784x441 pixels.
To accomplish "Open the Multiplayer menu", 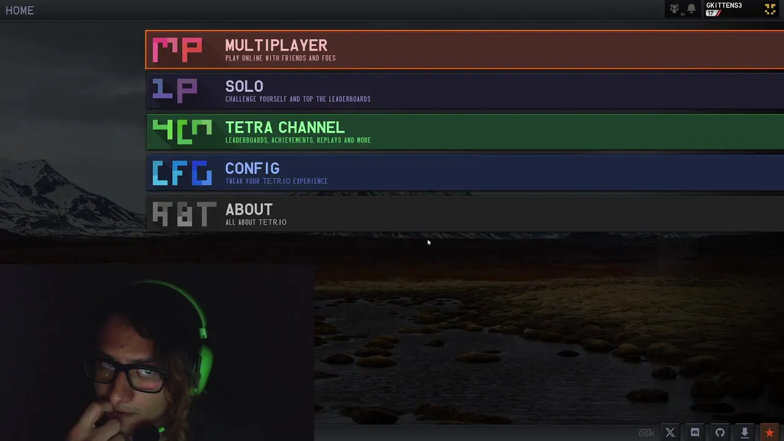I will click(465, 50).
